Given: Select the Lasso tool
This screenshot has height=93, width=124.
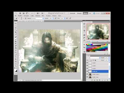Looking at the screenshot, I should pyautogui.click(x=16, y=28).
